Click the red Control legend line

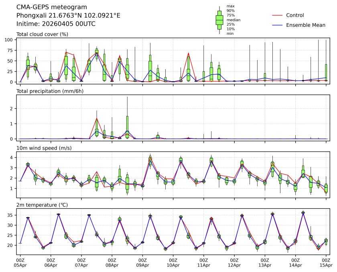point(277,16)
